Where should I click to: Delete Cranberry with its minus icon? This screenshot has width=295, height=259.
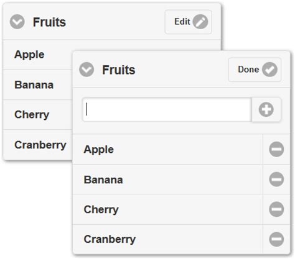276,239
